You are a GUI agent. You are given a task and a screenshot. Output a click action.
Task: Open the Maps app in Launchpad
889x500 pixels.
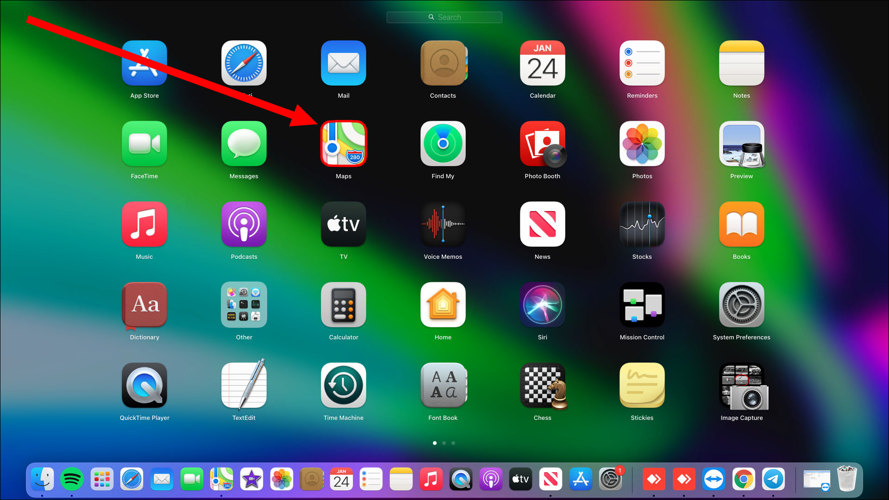pyautogui.click(x=344, y=144)
